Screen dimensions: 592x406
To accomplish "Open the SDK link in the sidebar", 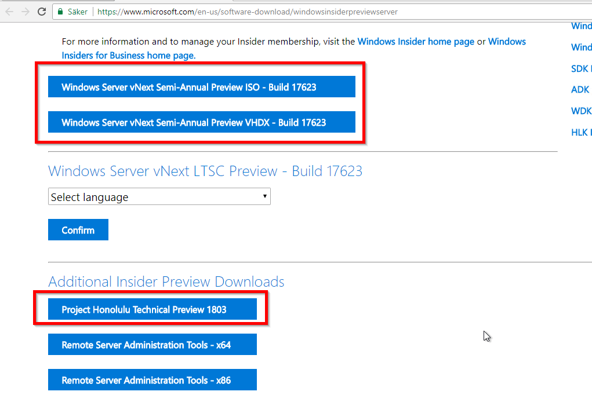I will [580, 68].
